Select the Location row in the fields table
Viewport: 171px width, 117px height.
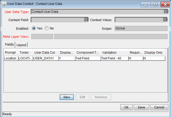(x=10, y=59)
